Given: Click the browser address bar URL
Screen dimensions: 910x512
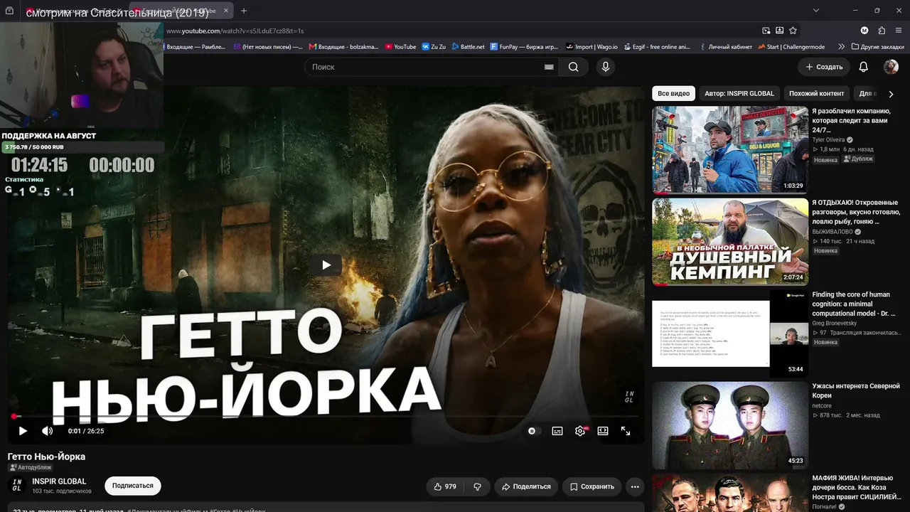Looking at the screenshot, I should click(235, 31).
